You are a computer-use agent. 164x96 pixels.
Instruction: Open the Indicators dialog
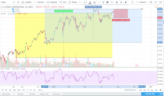pyautogui.click(x=39, y=2)
